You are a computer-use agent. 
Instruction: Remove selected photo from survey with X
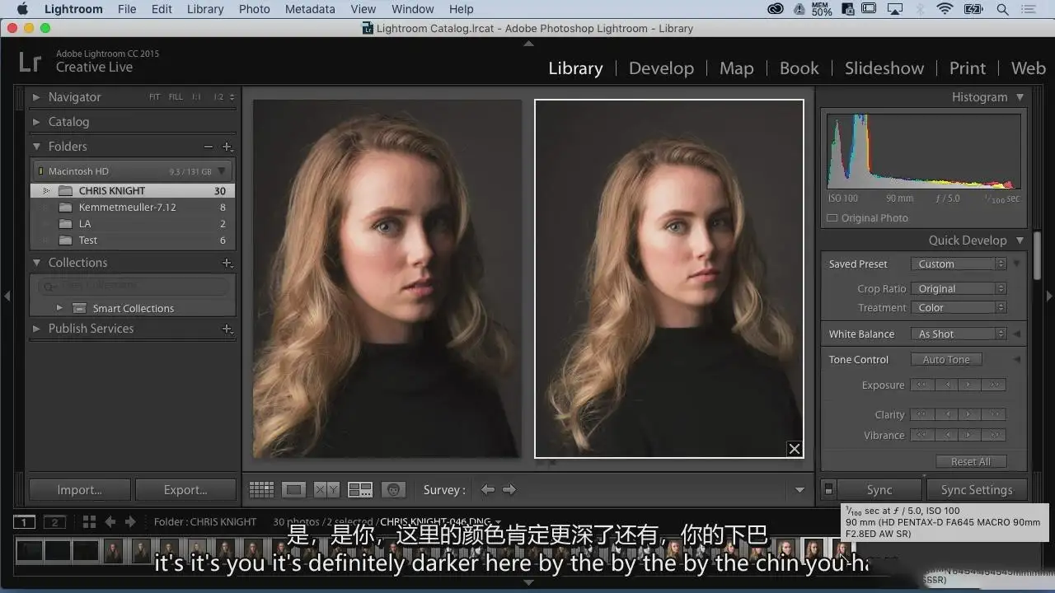[794, 449]
